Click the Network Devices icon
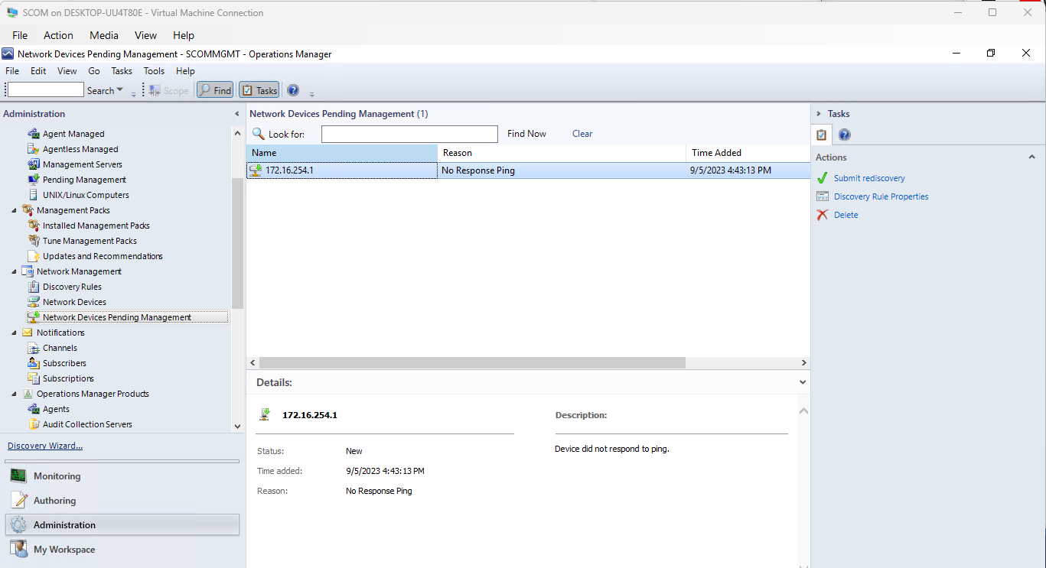This screenshot has height=568, width=1046. (x=33, y=302)
